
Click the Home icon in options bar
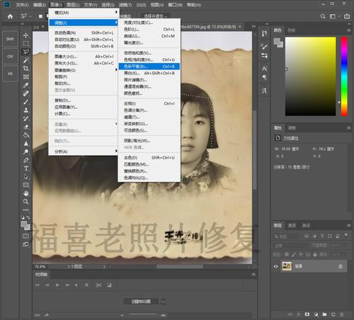click(10, 16)
